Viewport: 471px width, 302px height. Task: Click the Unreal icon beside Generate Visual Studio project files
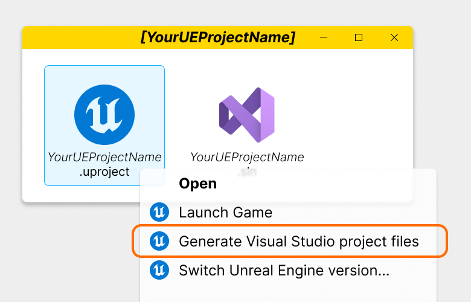[x=159, y=241]
